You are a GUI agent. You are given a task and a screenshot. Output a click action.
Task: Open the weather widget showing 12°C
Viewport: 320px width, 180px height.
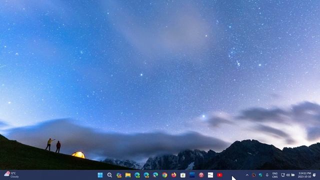11,175
